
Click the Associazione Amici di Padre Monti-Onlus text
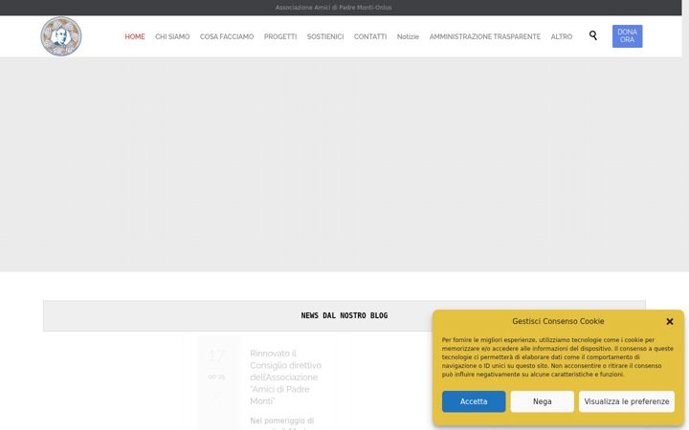[x=334, y=8]
